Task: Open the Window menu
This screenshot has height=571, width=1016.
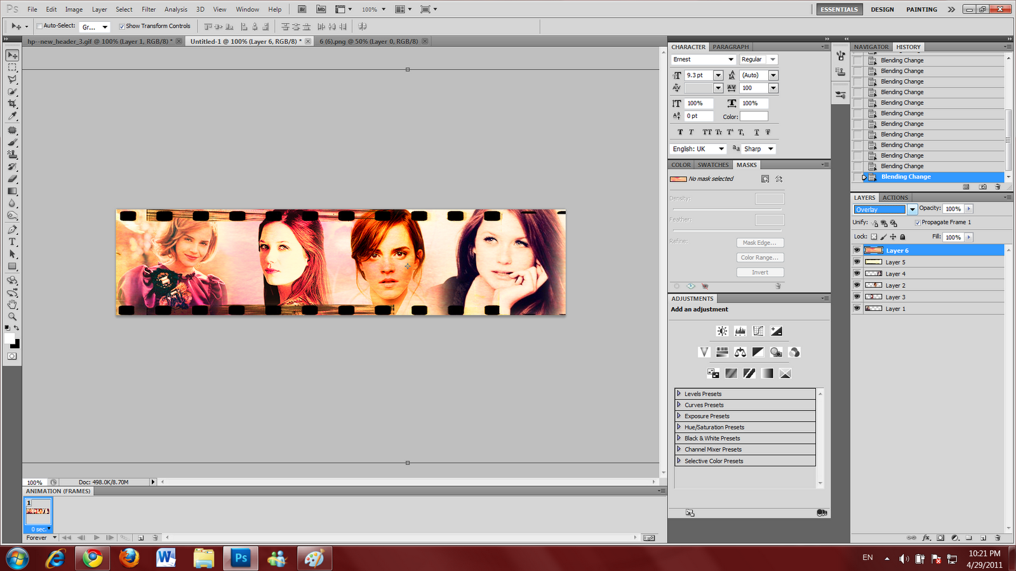Action: (247, 10)
